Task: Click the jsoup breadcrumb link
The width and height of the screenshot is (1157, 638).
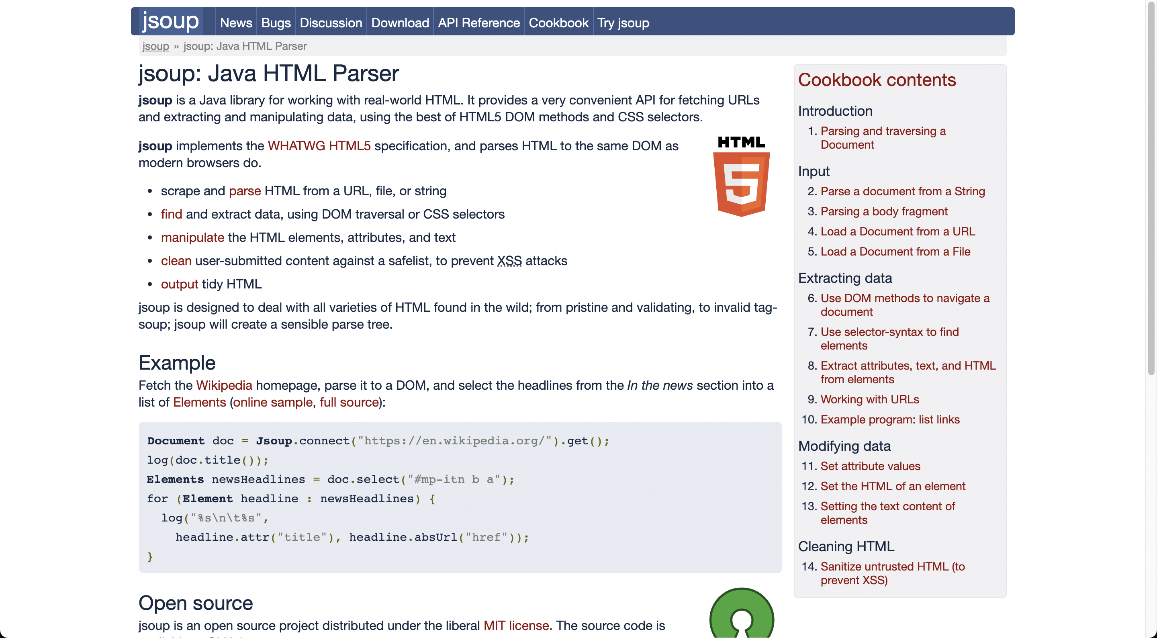Action: [x=155, y=46]
